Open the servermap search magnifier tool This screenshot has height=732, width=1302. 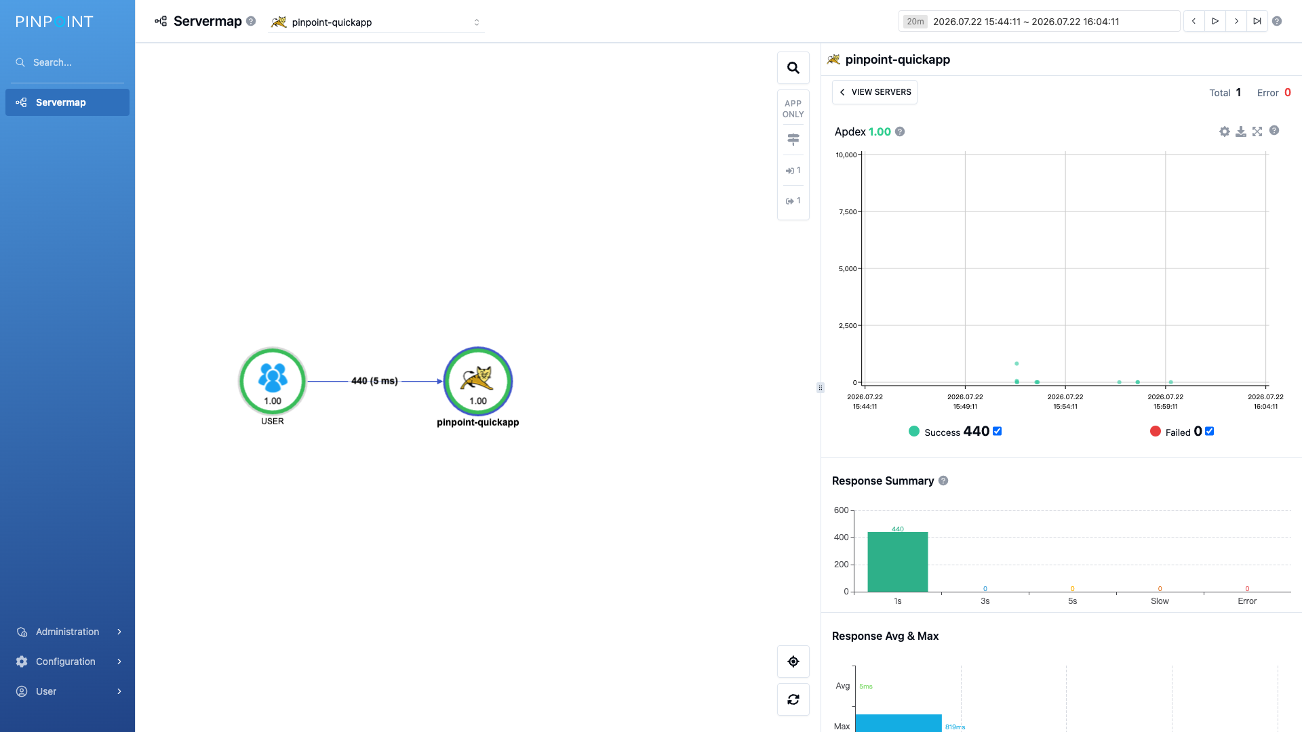pos(793,68)
